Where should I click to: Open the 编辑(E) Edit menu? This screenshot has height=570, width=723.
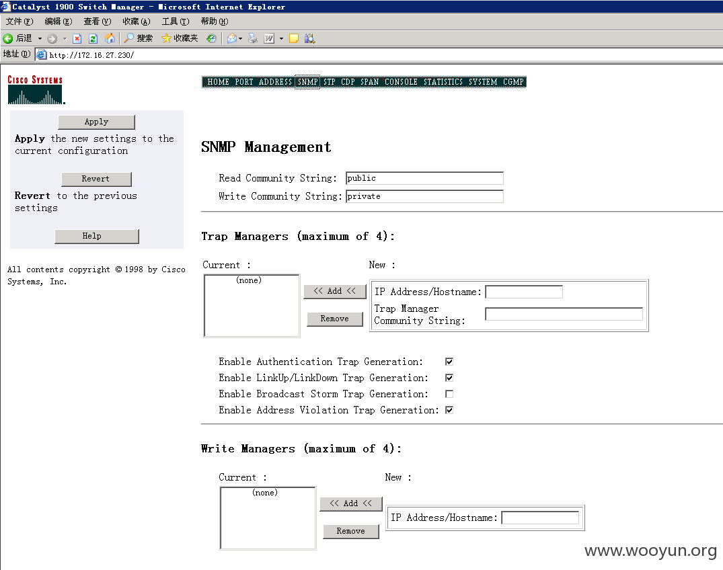(x=58, y=22)
